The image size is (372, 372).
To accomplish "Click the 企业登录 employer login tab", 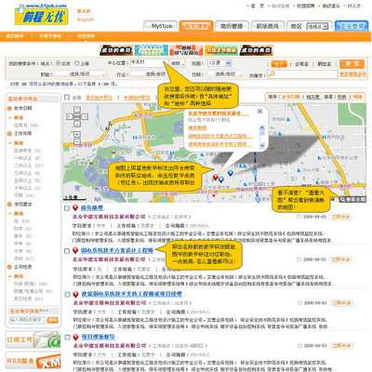I will [x=352, y=26].
